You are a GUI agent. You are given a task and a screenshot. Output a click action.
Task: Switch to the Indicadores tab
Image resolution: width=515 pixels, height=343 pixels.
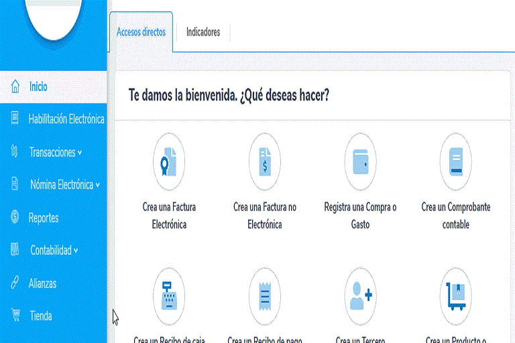coord(203,32)
